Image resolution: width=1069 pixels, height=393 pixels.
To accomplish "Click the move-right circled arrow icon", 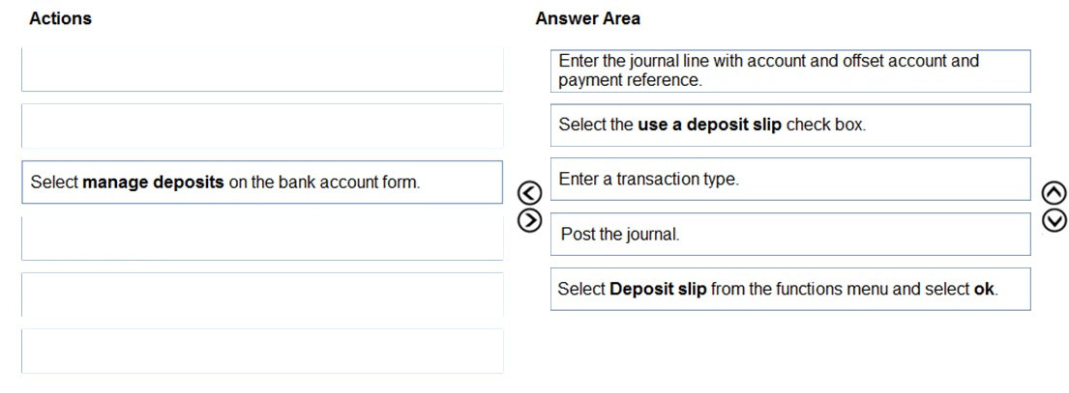I will [x=530, y=219].
